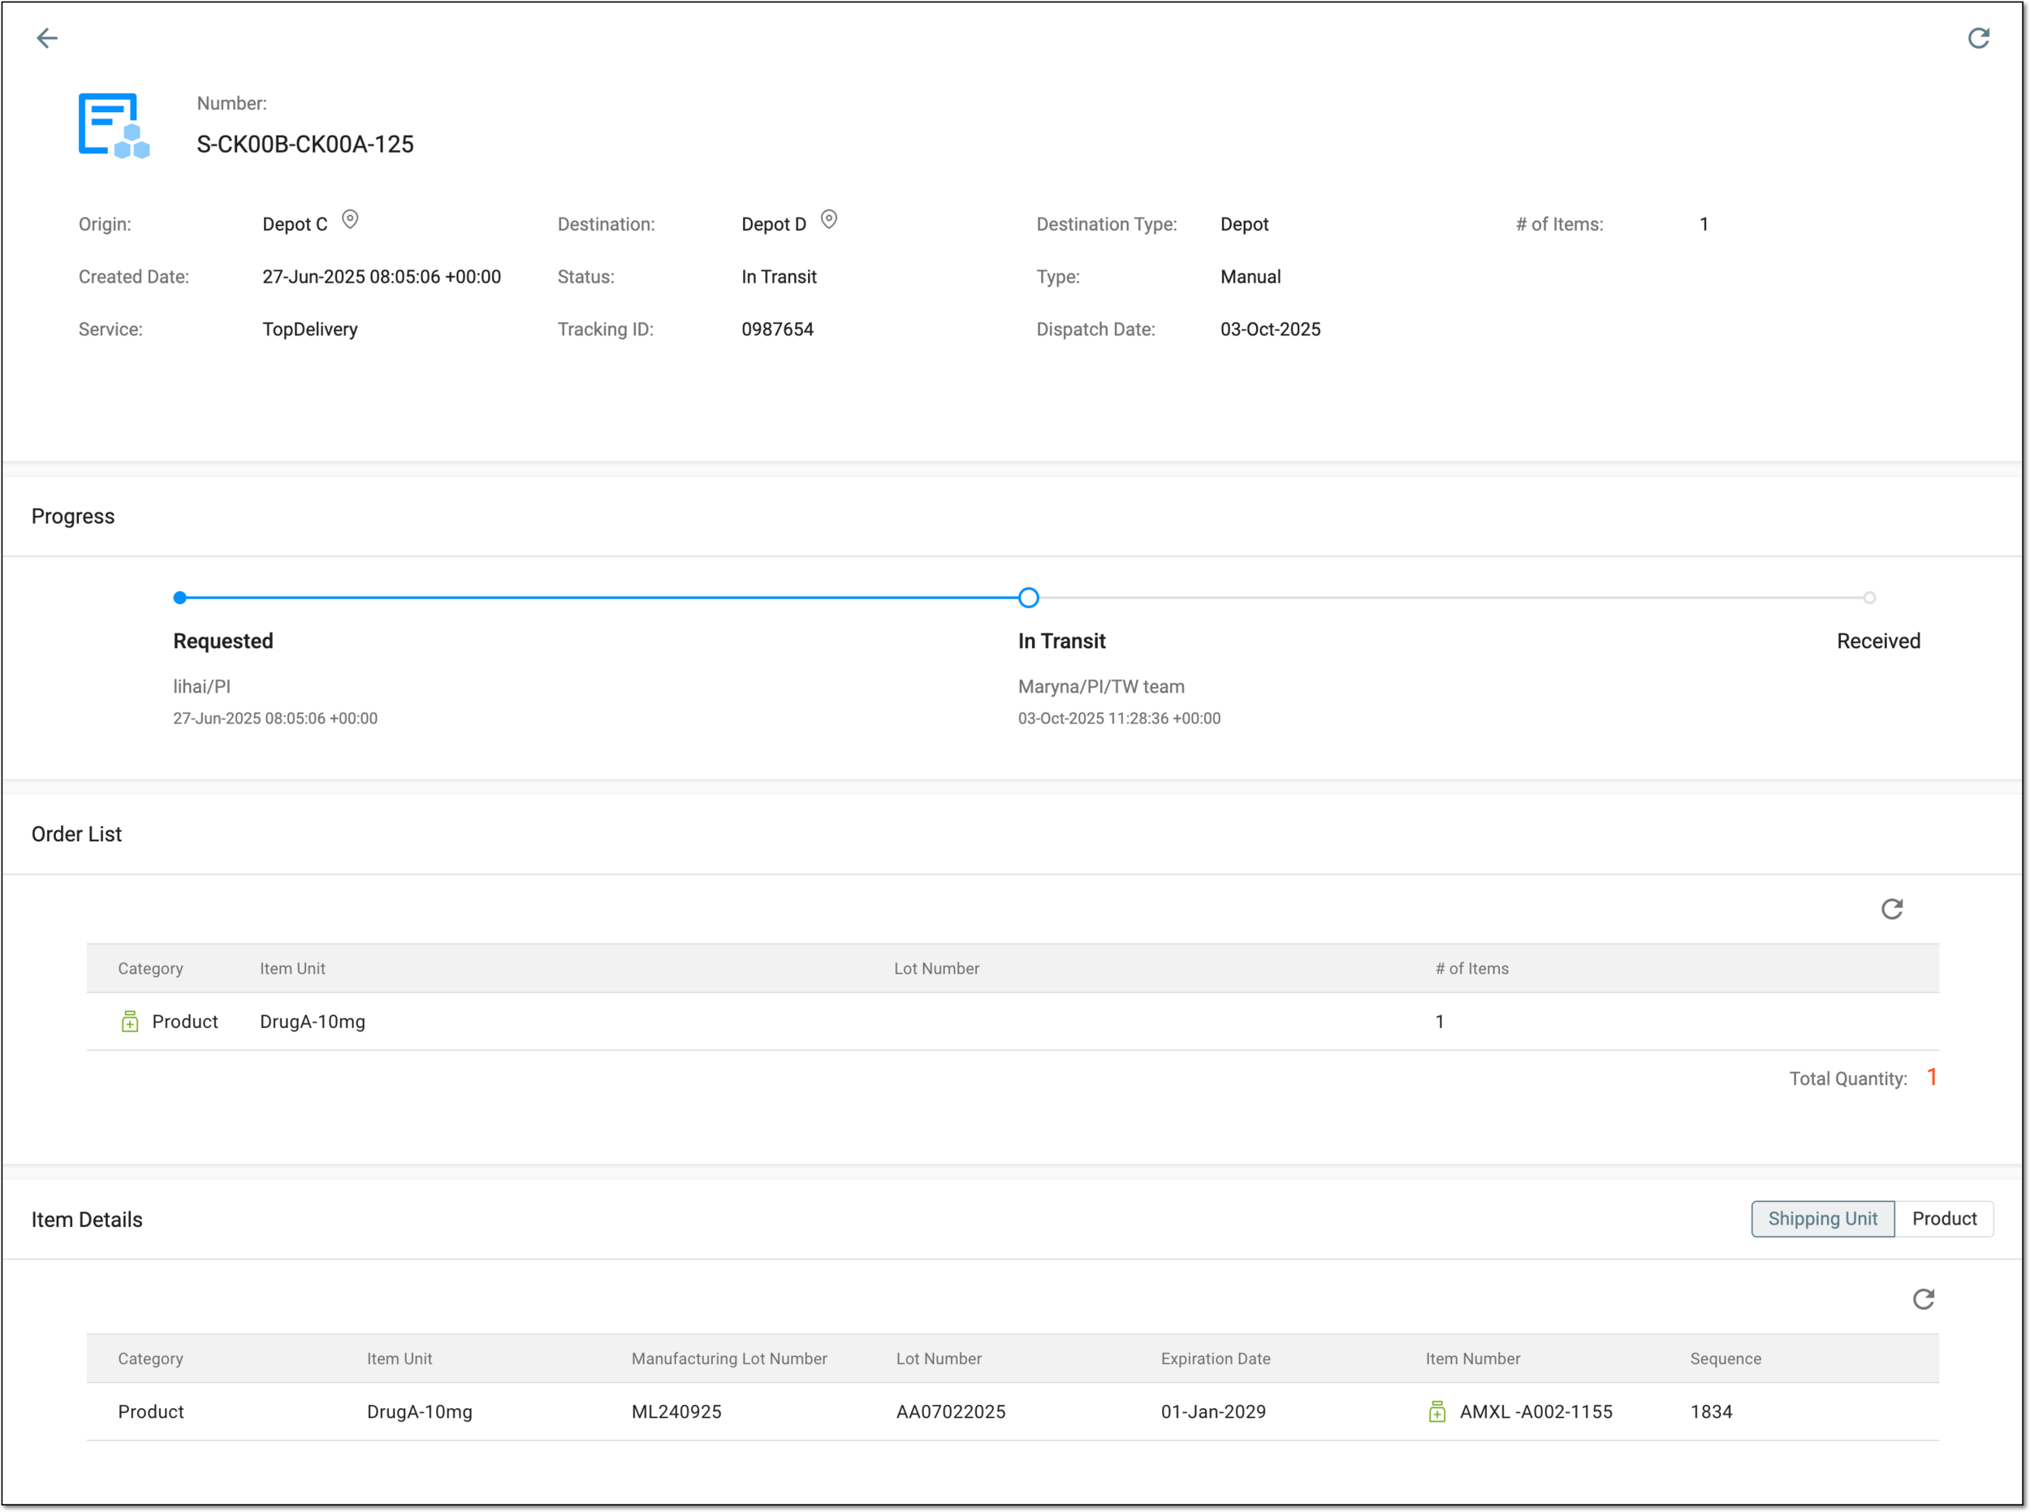Click the manufacturing lot ML240925

click(676, 1411)
